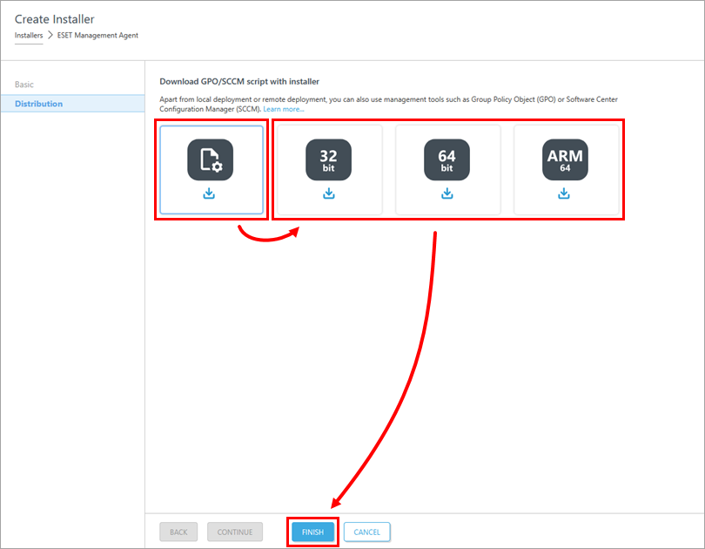
Task: Click download arrow under 64 bit tile
Action: click(446, 193)
